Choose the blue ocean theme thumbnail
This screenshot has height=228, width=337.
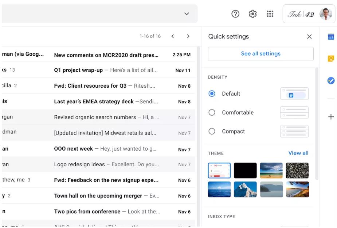tap(219, 189)
